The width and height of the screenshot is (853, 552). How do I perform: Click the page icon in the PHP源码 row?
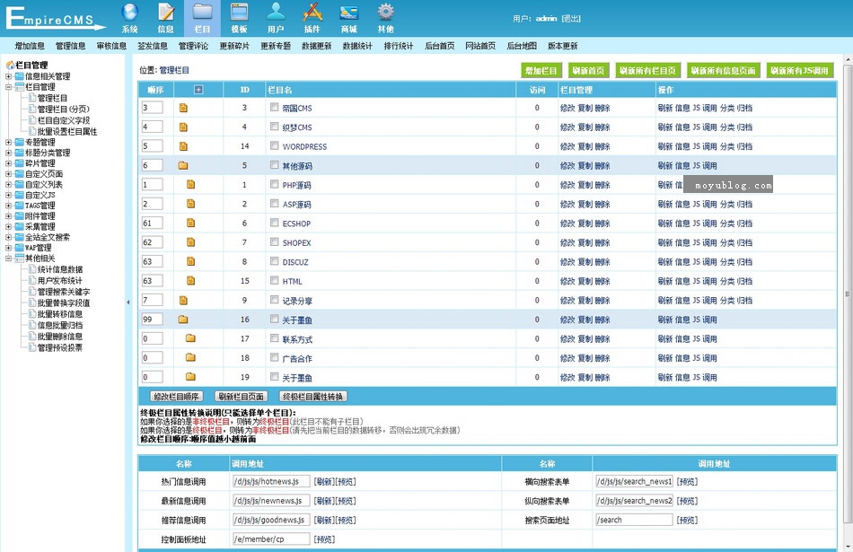pos(190,184)
